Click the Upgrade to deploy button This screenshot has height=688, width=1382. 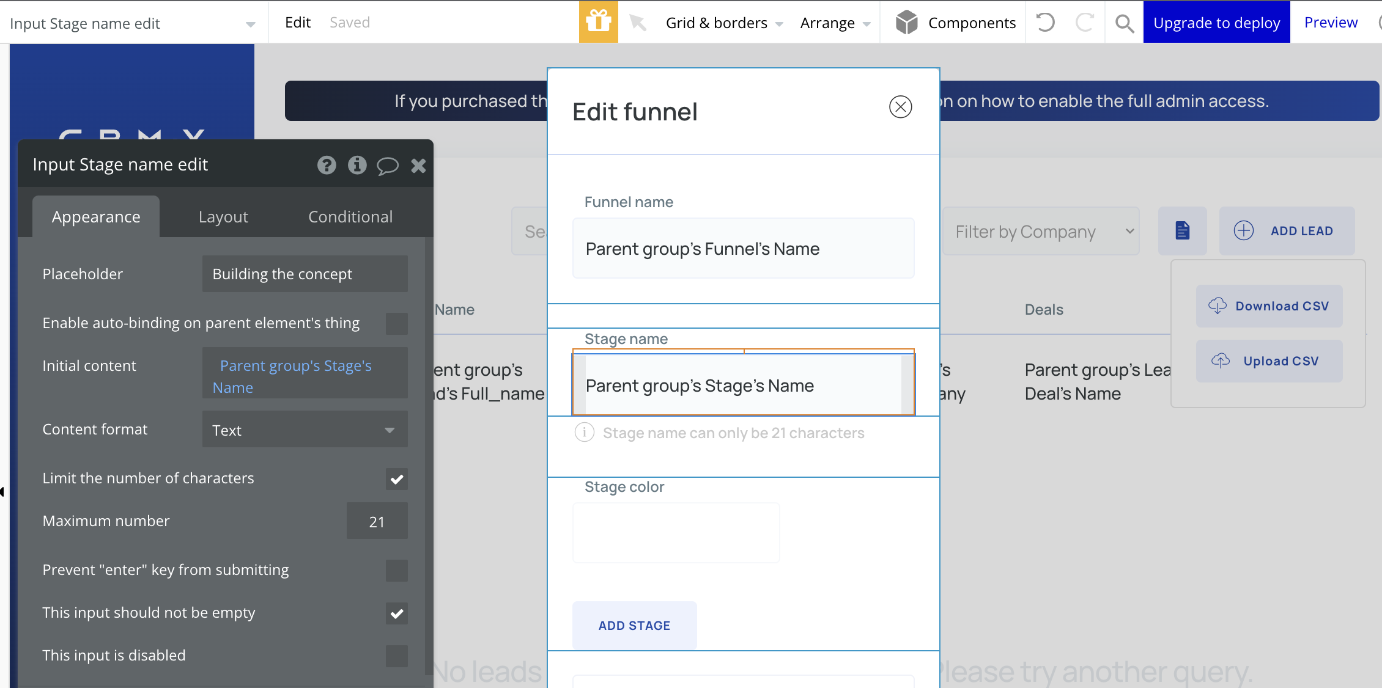pyautogui.click(x=1216, y=22)
